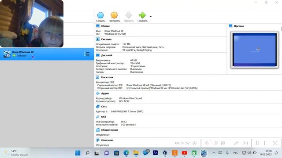Image resolution: width=282 pixels, height=158 pixels.
Task: Switch the РУС input language
Action: pos(236,153)
